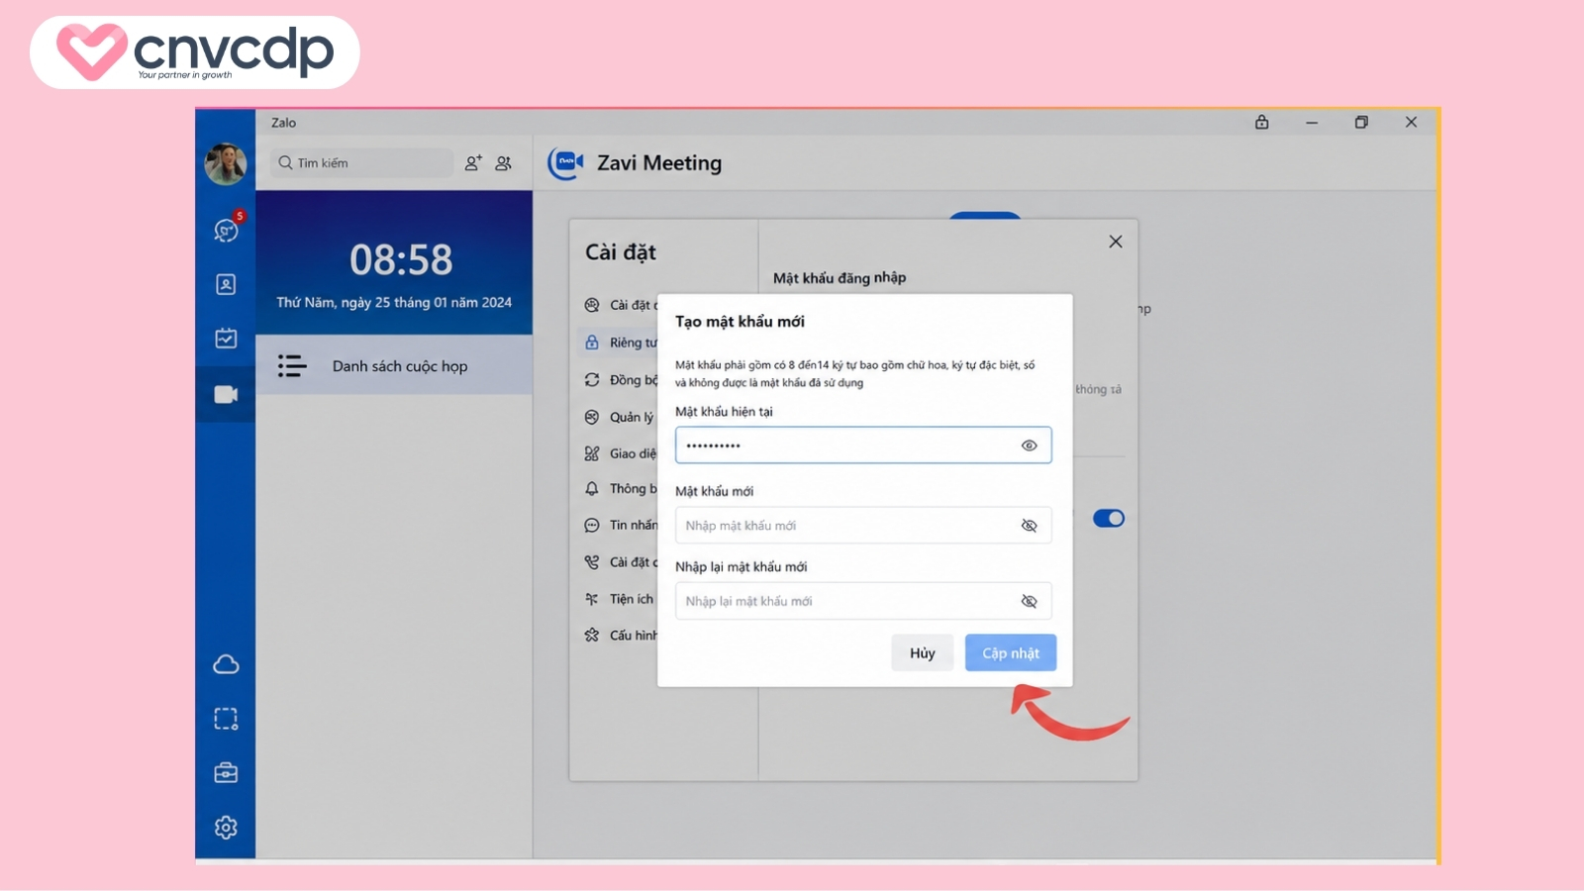The height and width of the screenshot is (891, 1584).
Task: Click the Mật khẩu hiện tại field
Action: pos(863,445)
